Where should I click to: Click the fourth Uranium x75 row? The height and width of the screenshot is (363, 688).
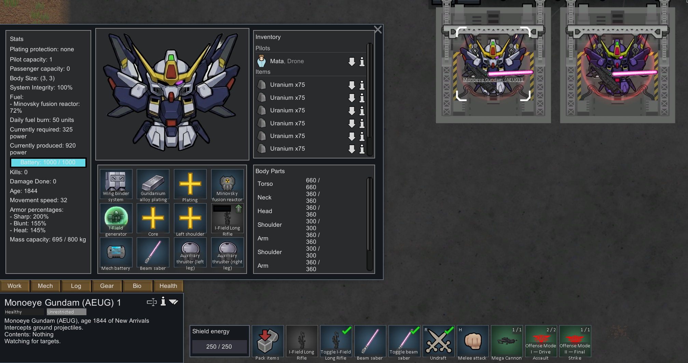point(311,123)
